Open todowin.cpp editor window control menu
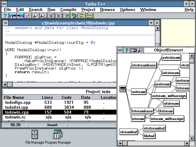 6,23
